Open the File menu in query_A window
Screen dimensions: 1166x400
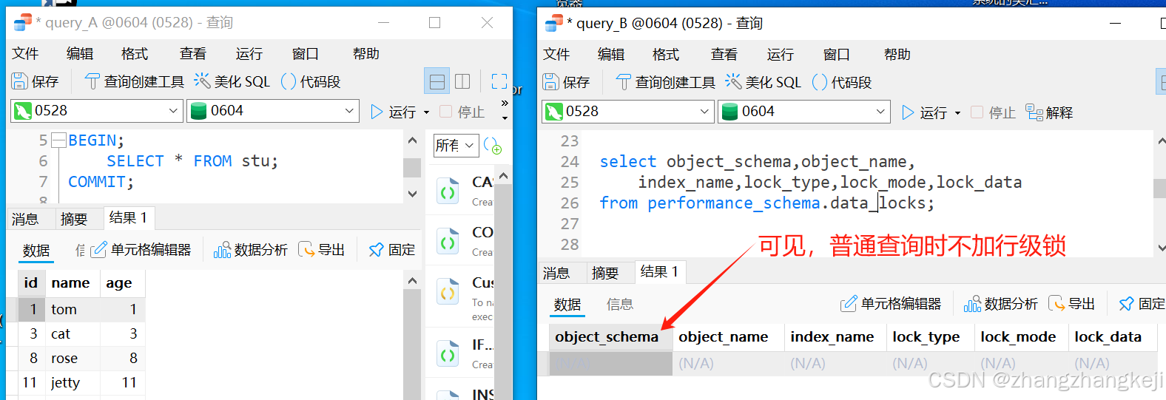pos(25,53)
